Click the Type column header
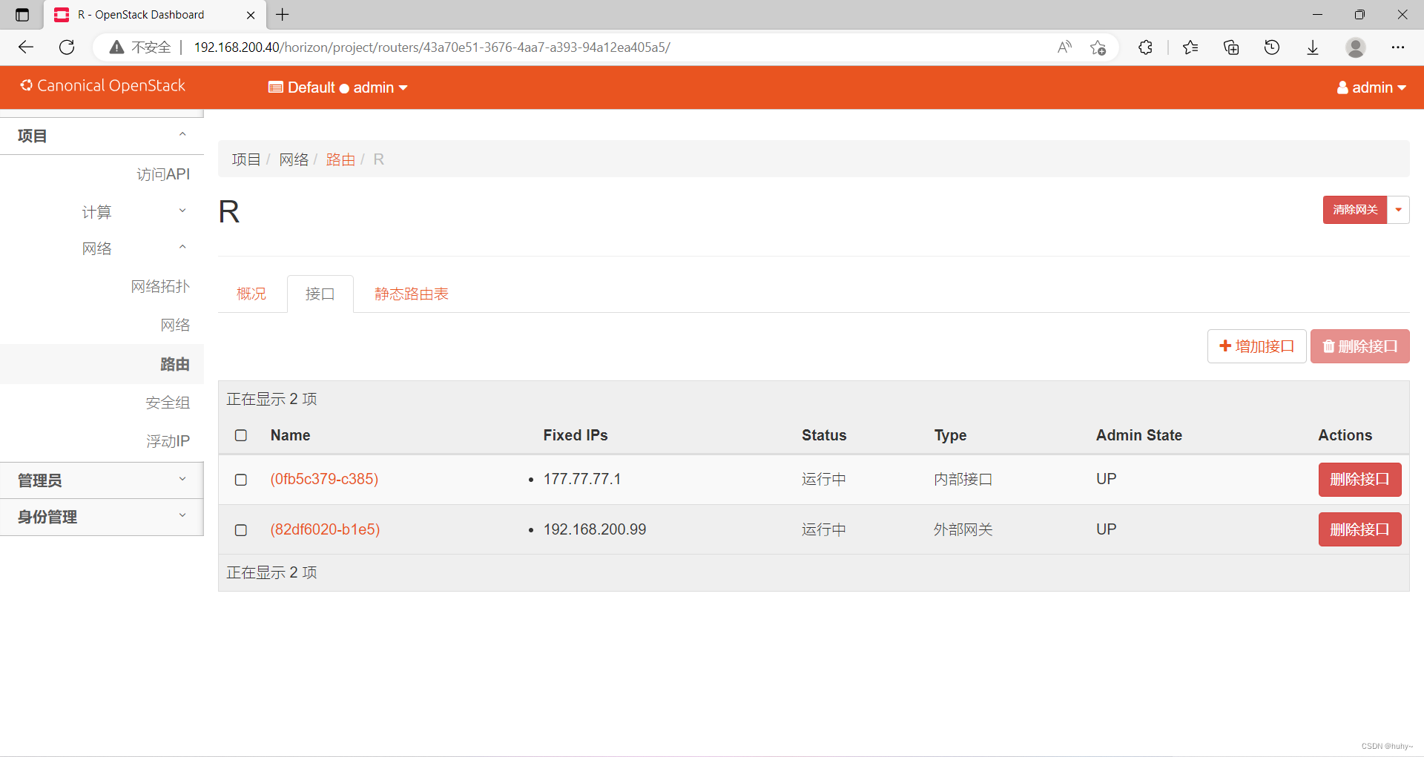 [x=950, y=435]
